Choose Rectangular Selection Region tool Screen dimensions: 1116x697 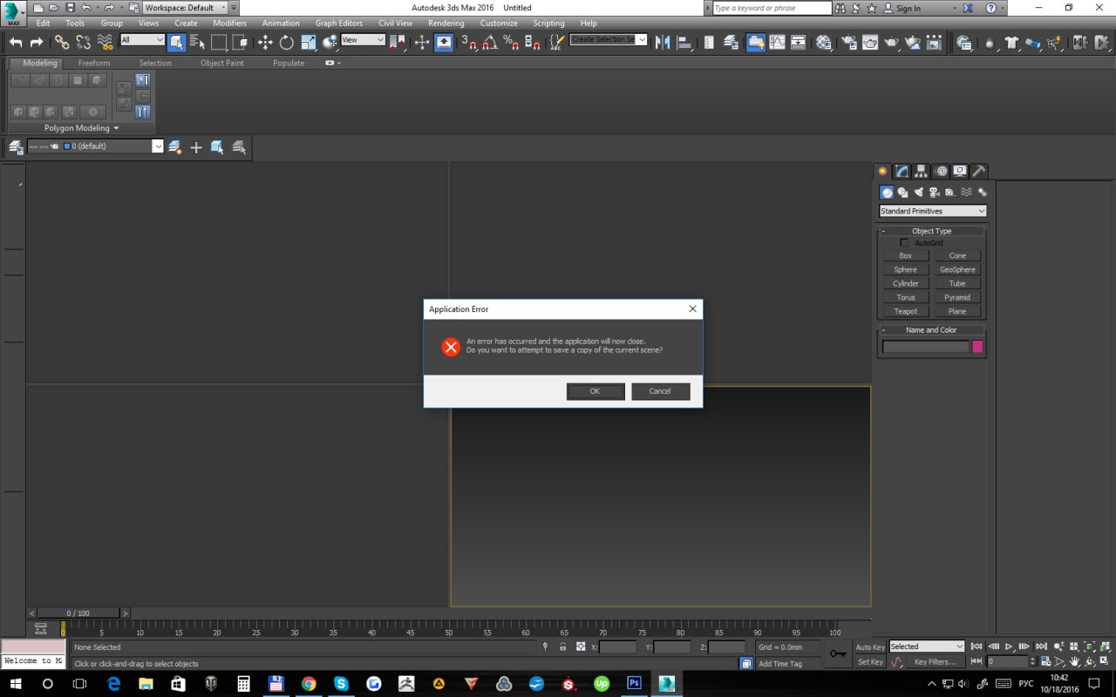pyautogui.click(x=219, y=42)
